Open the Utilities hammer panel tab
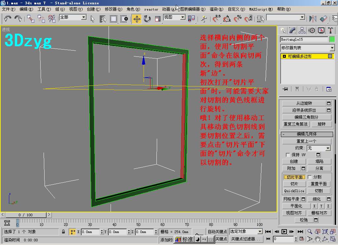The image size is (338, 245). coord(330,31)
